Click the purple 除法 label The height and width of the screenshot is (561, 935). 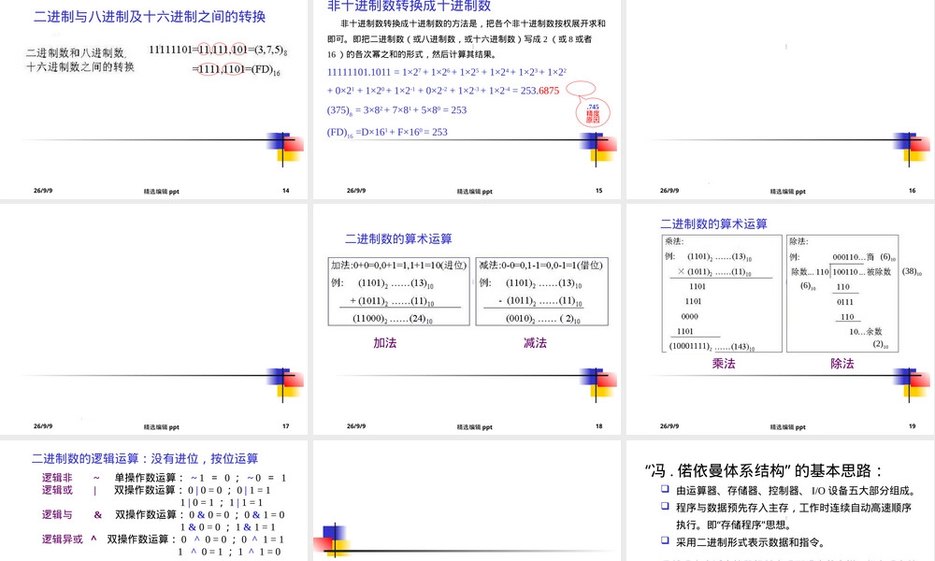(842, 364)
